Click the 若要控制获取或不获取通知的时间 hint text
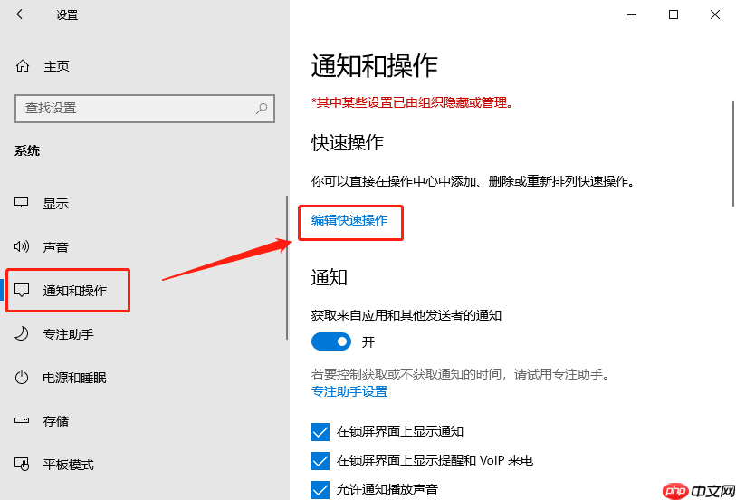This screenshot has width=736, height=500. 461,374
